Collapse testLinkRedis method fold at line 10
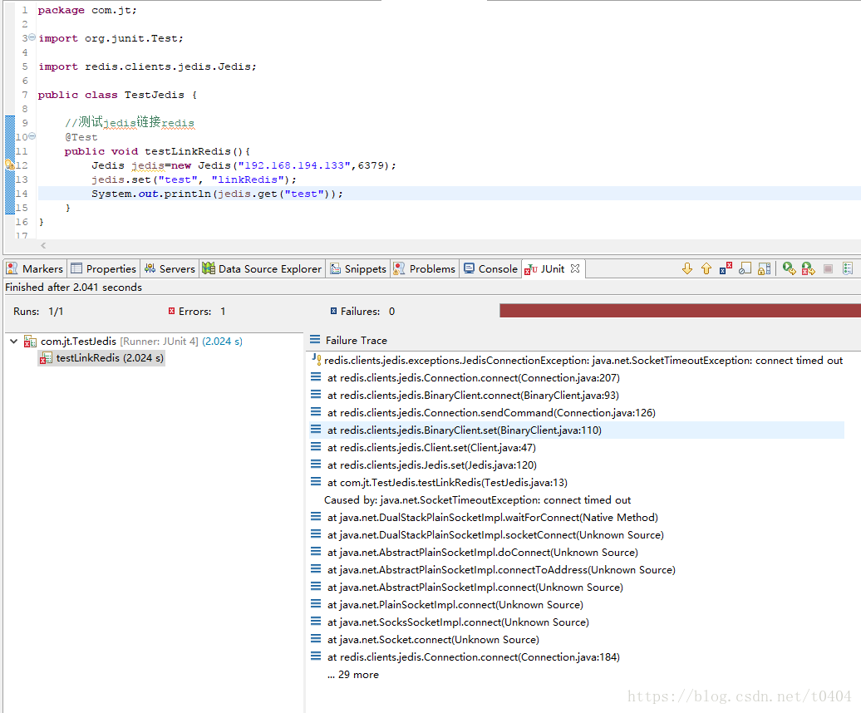 (32, 136)
